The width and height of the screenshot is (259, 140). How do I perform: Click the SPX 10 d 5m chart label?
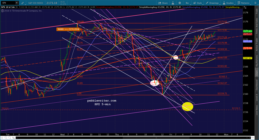tap(8, 7)
